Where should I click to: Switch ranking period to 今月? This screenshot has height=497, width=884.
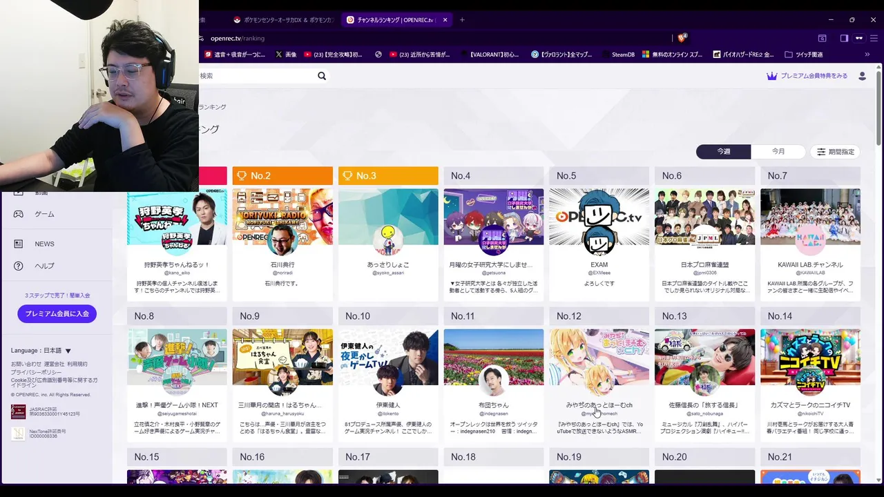pyautogui.click(x=778, y=152)
